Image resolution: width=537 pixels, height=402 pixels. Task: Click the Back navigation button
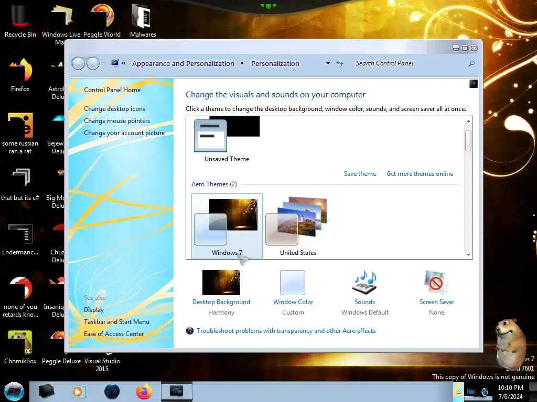[78, 63]
